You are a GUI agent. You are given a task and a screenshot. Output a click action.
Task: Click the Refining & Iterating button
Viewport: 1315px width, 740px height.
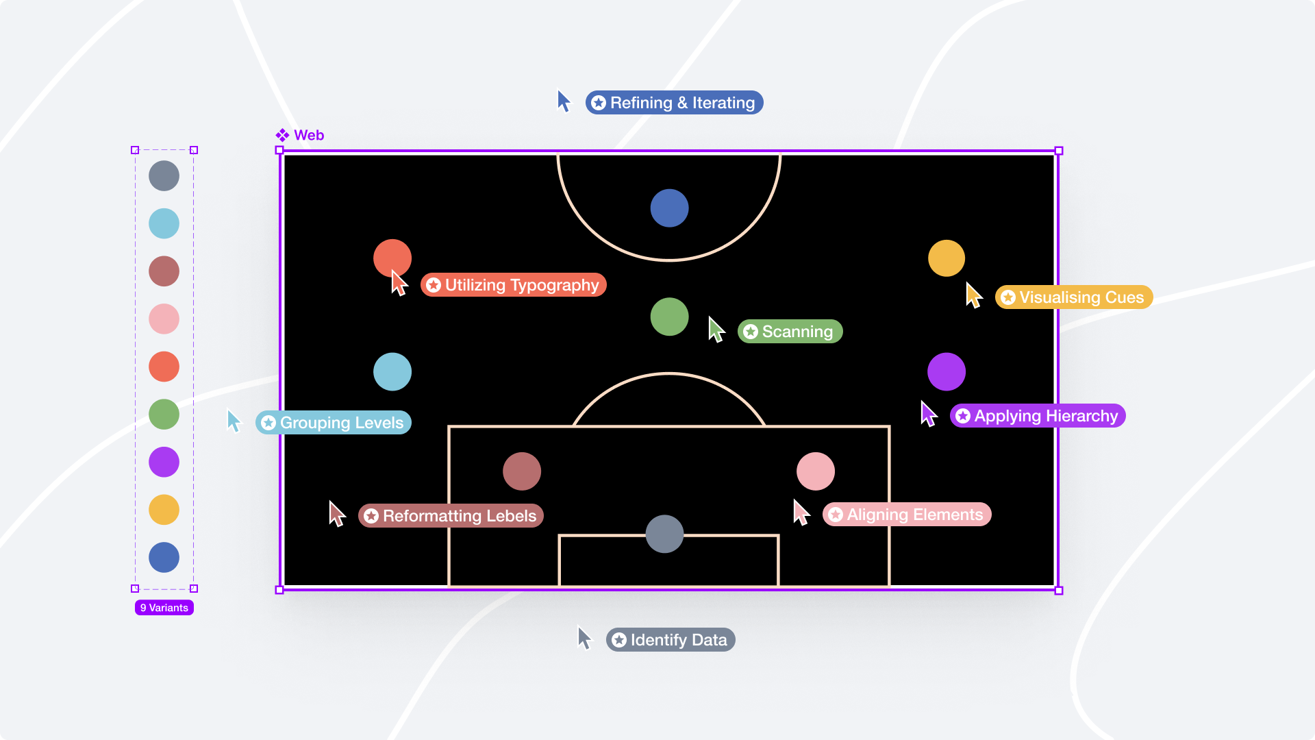pyautogui.click(x=674, y=102)
